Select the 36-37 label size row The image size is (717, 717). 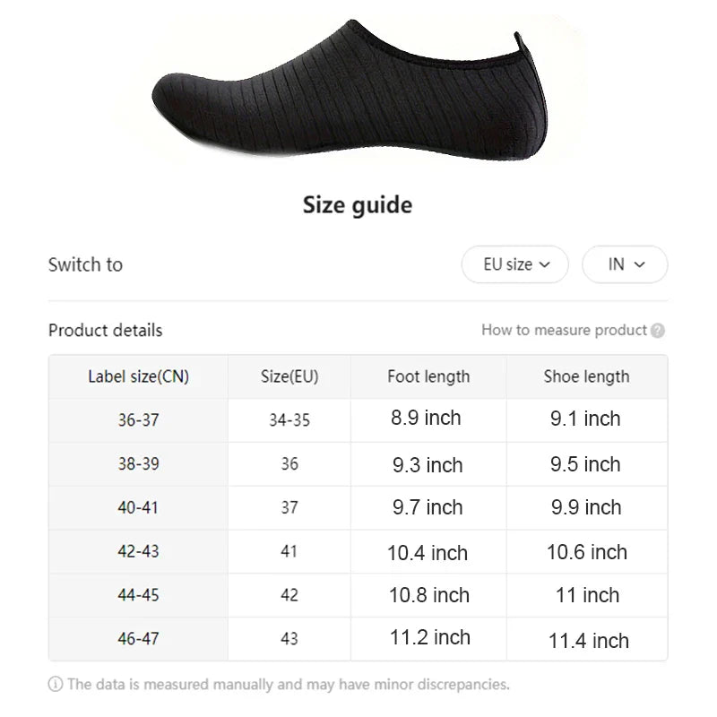tap(138, 419)
